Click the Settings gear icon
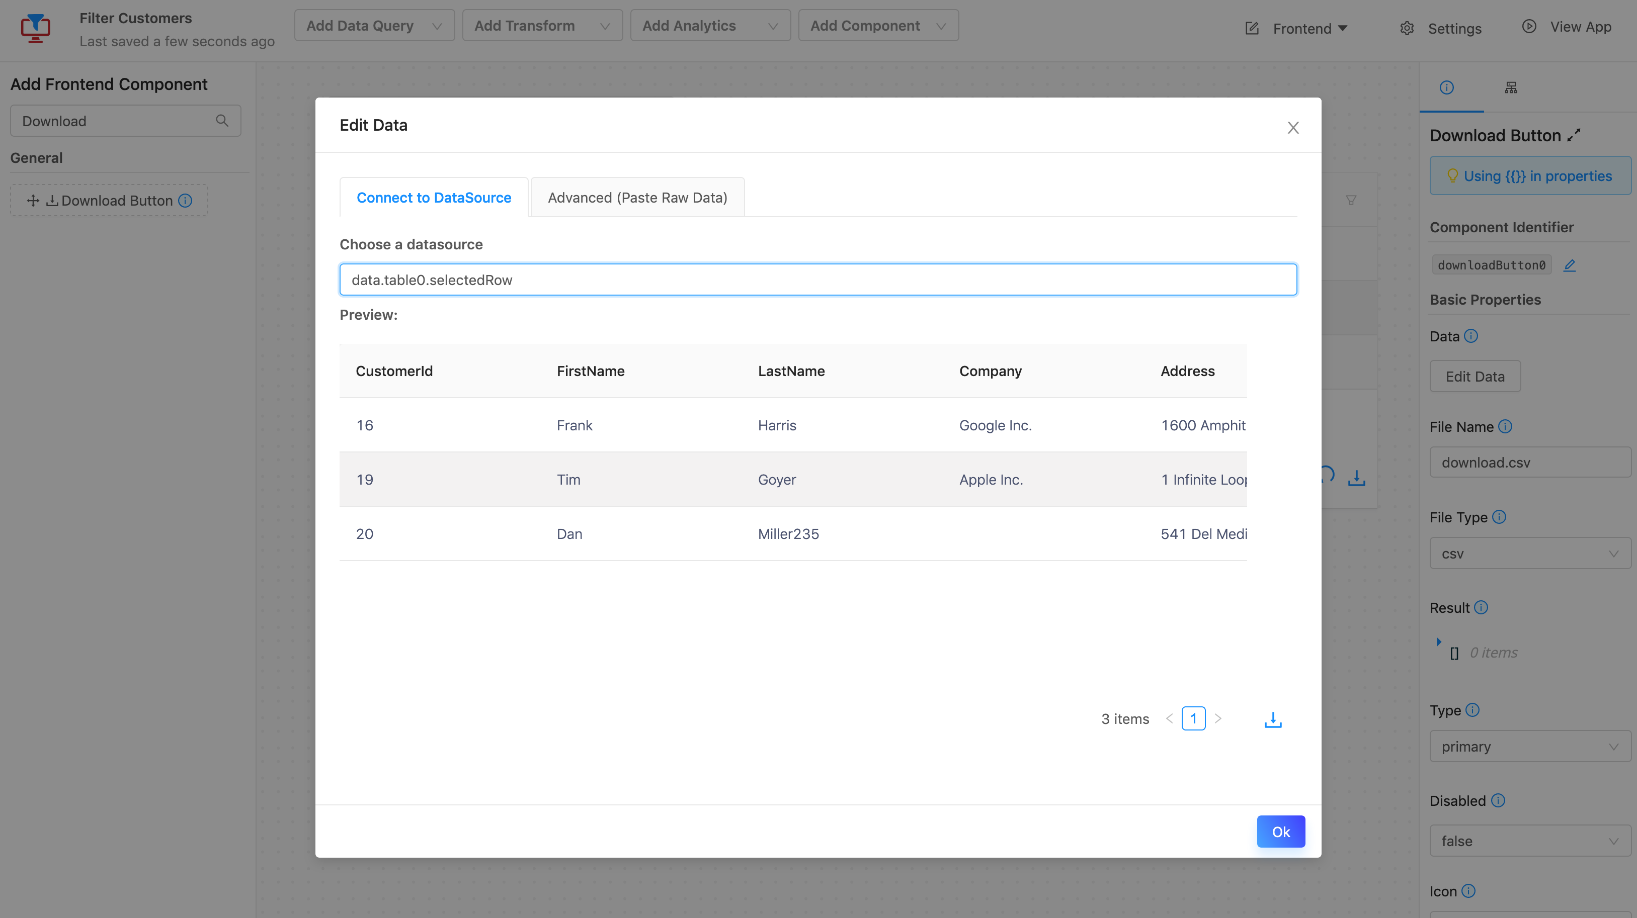This screenshot has height=918, width=1637. click(1407, 29)
